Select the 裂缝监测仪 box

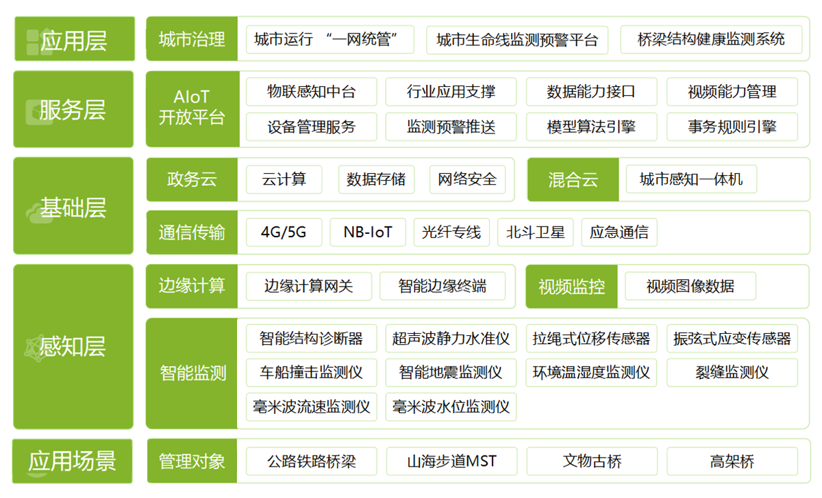[732, 373]
